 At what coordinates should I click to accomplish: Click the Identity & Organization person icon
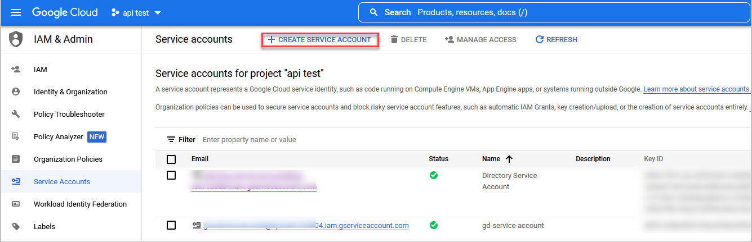point(16,92)
